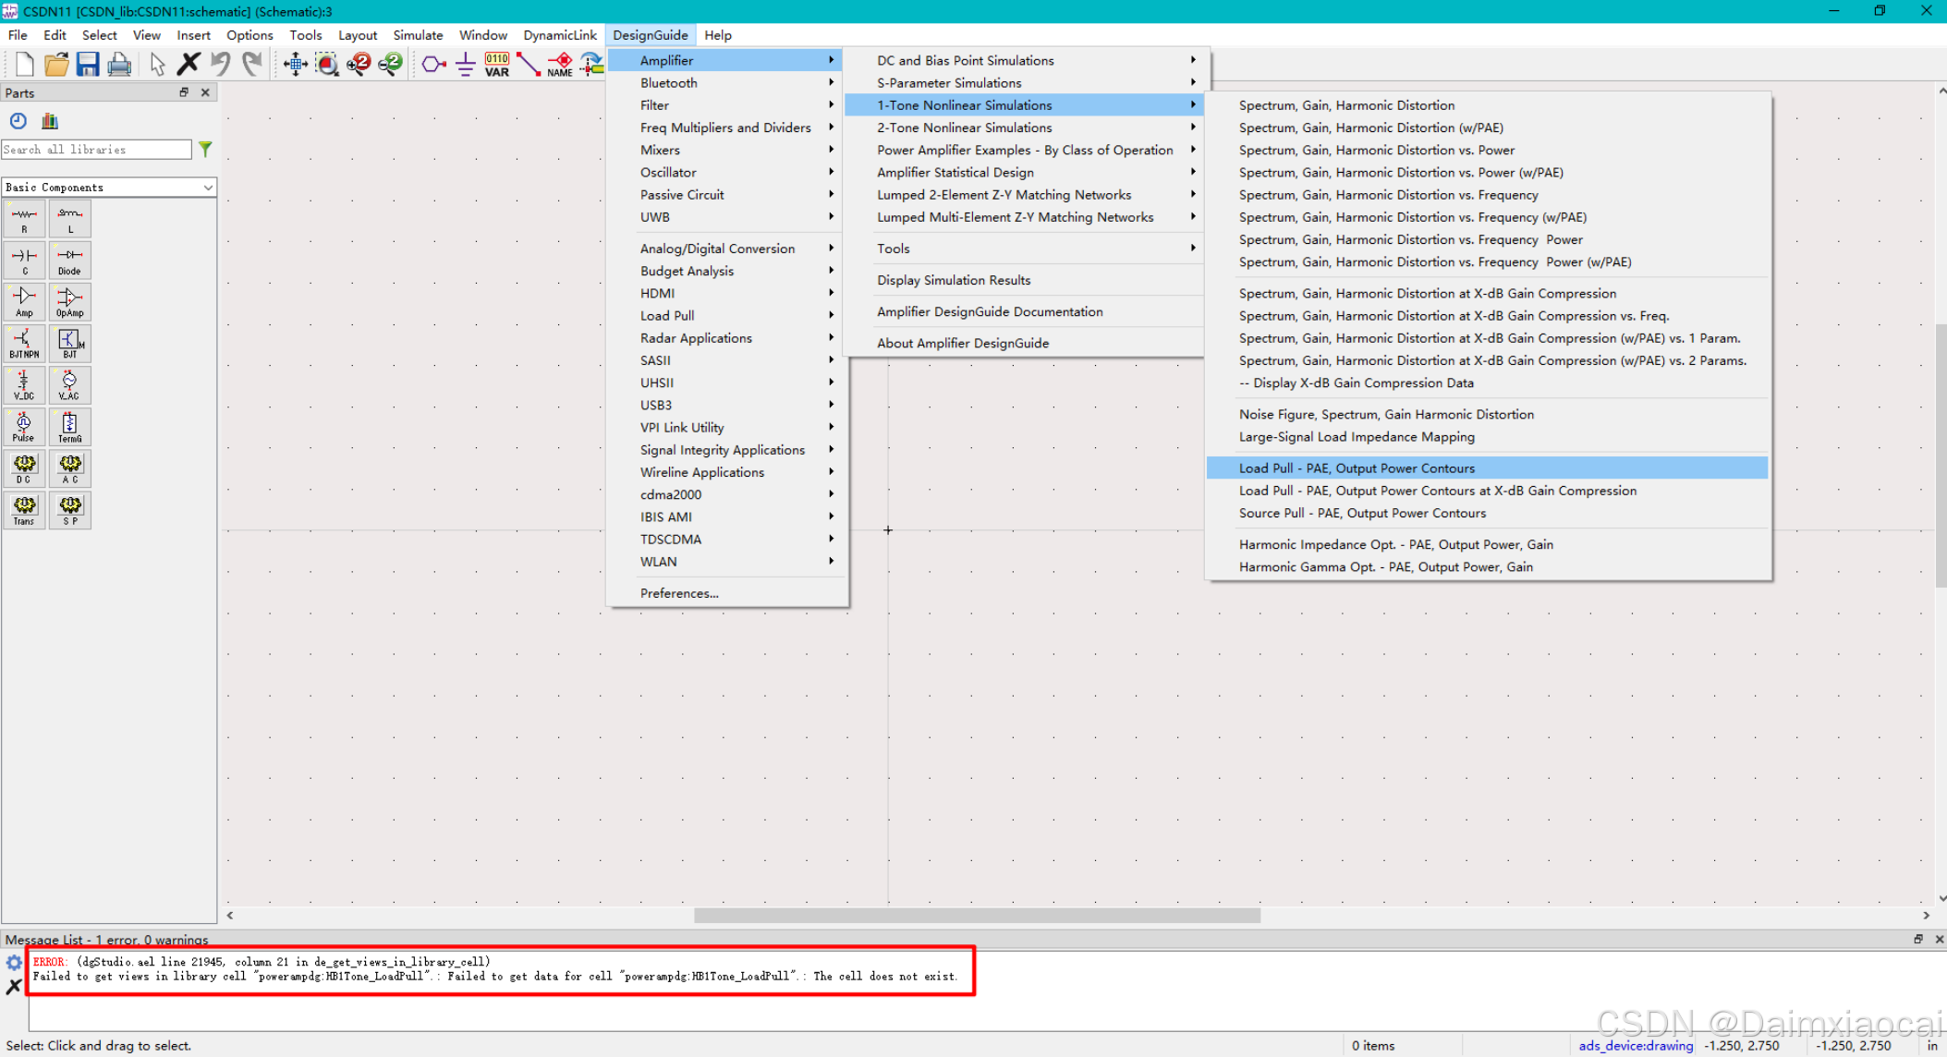The height and width of the screenshot is (1057, 1947).
Task: Click the Delete X toolbar icon
Action: 189,64
